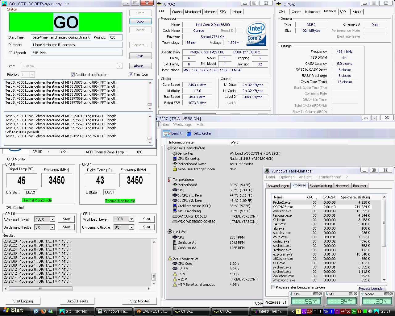Open settings icon on the MB gadget

tap(351, 294)
